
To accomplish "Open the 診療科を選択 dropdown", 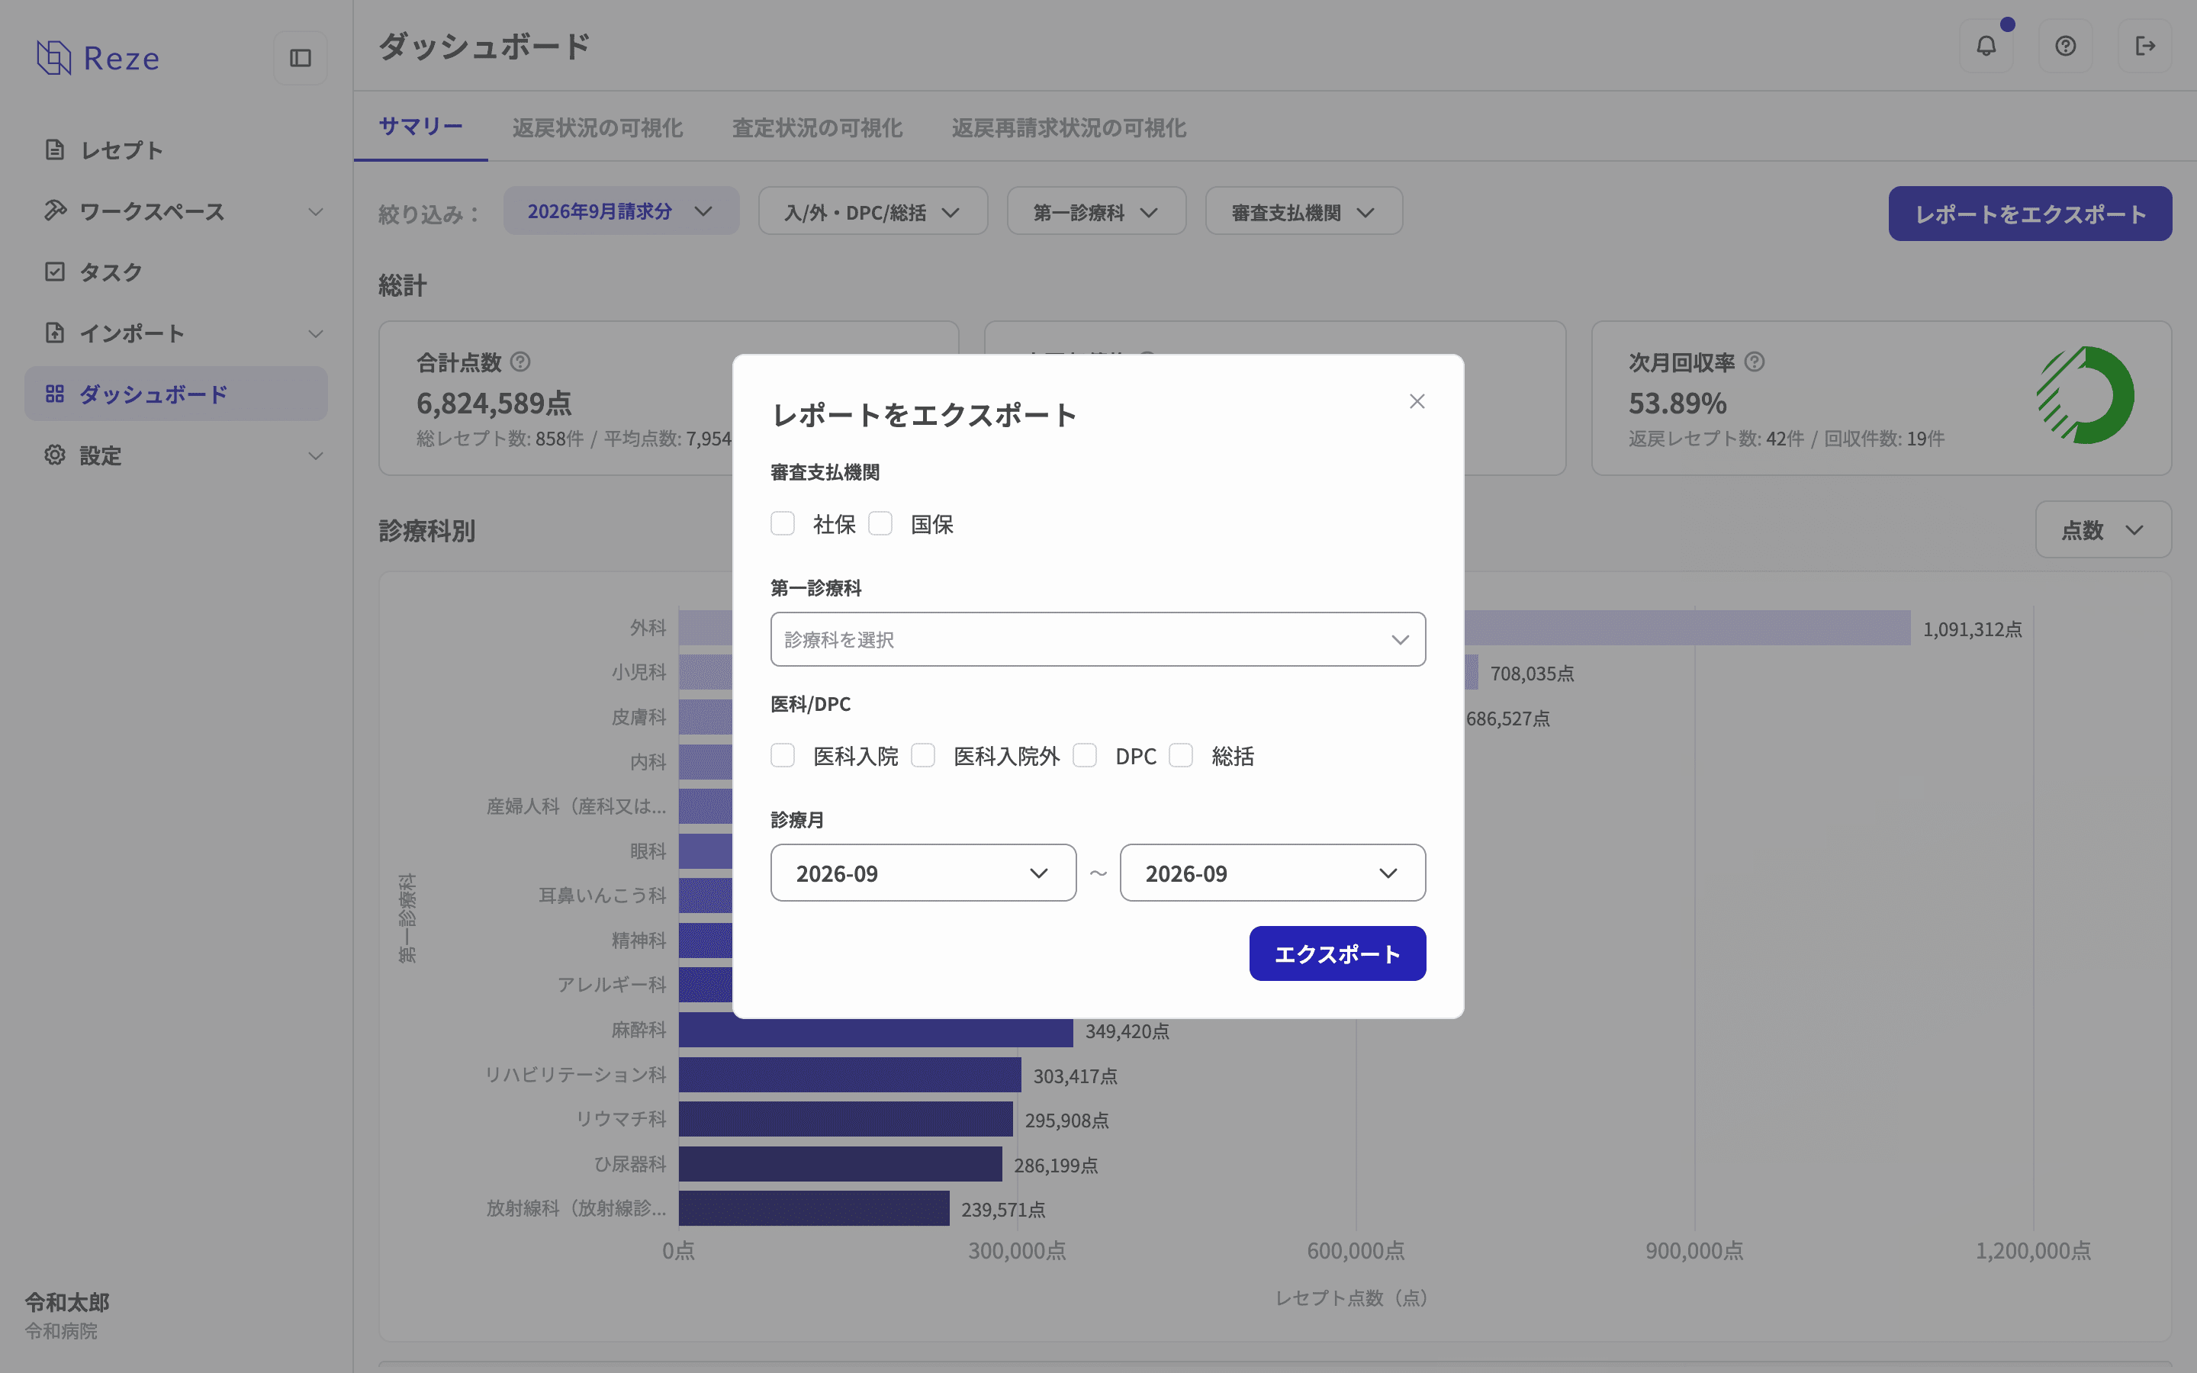I will (1098, 639).
